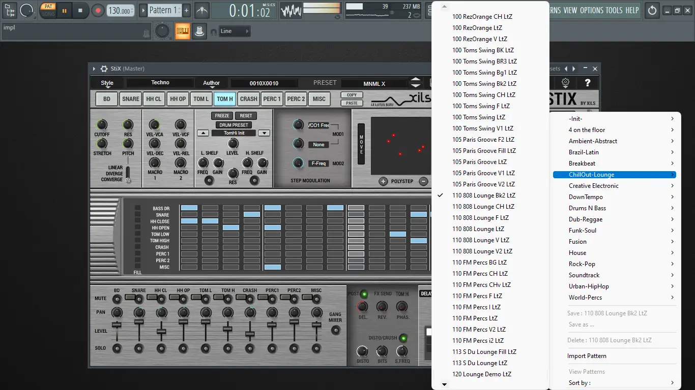695x390 pixels.
Task: Expand the Breakbeat submenu
Action: (615, 164)
